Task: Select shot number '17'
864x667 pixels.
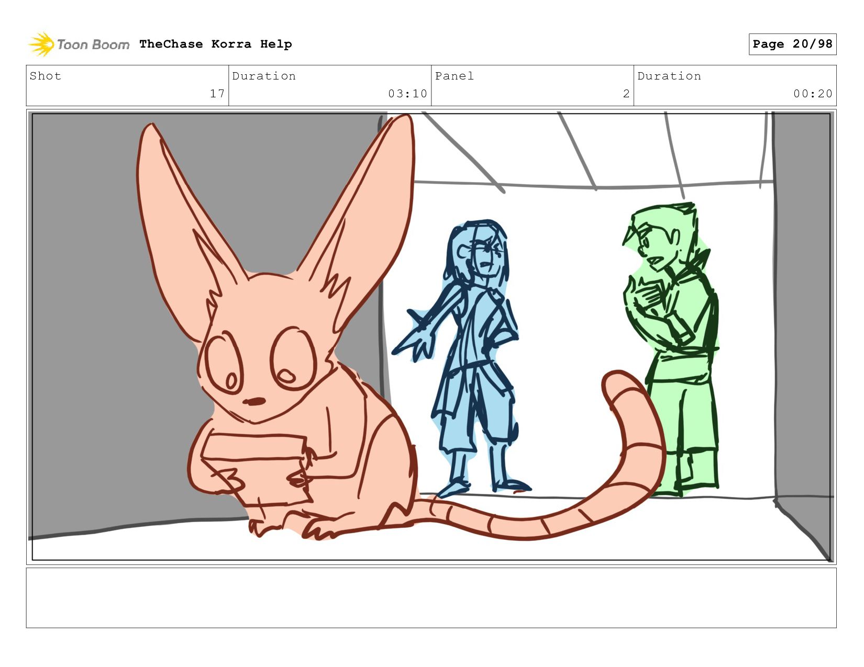Action: coord(217,94)
